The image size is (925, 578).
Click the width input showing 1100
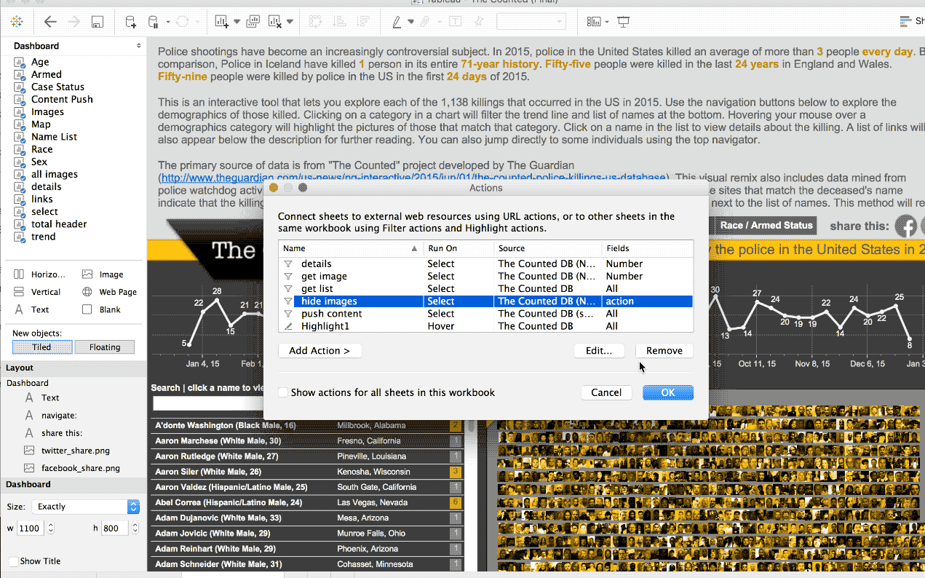coord(31,528)
